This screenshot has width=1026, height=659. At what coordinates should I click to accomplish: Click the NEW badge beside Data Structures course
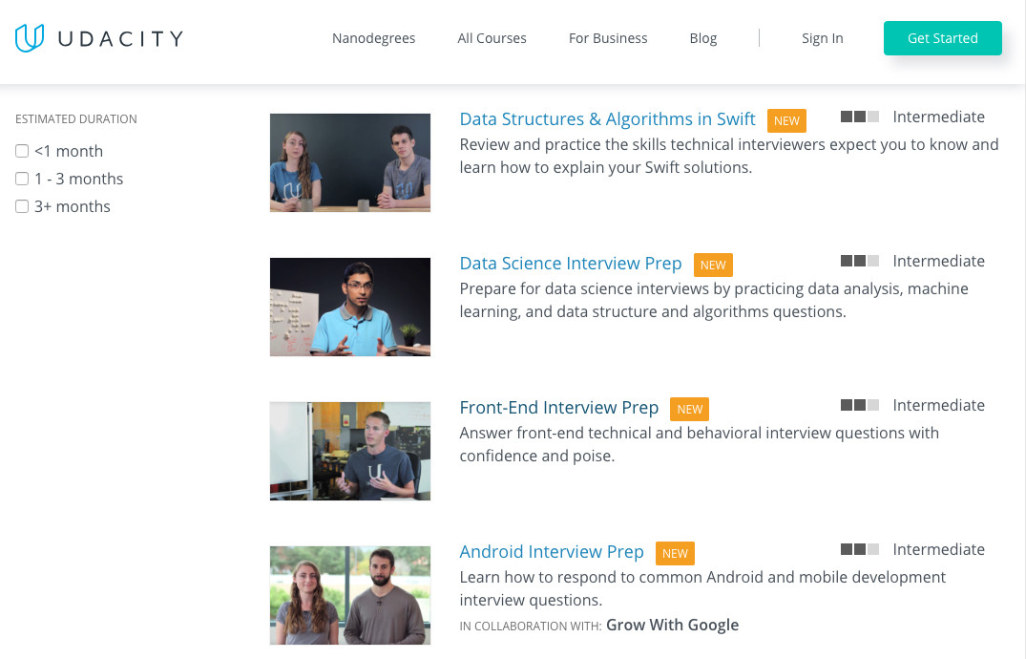coord(786,120)
